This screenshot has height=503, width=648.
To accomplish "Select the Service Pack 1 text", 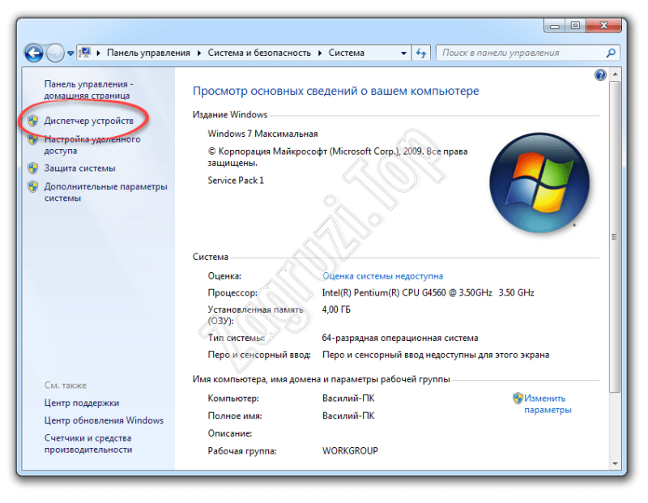I will pos(235,180).
